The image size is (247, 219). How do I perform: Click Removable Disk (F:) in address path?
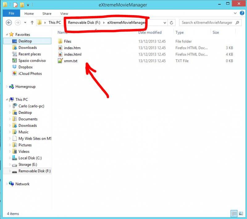tap(84, 23)
